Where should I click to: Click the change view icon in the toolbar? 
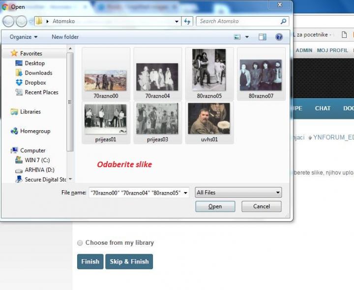237,37
